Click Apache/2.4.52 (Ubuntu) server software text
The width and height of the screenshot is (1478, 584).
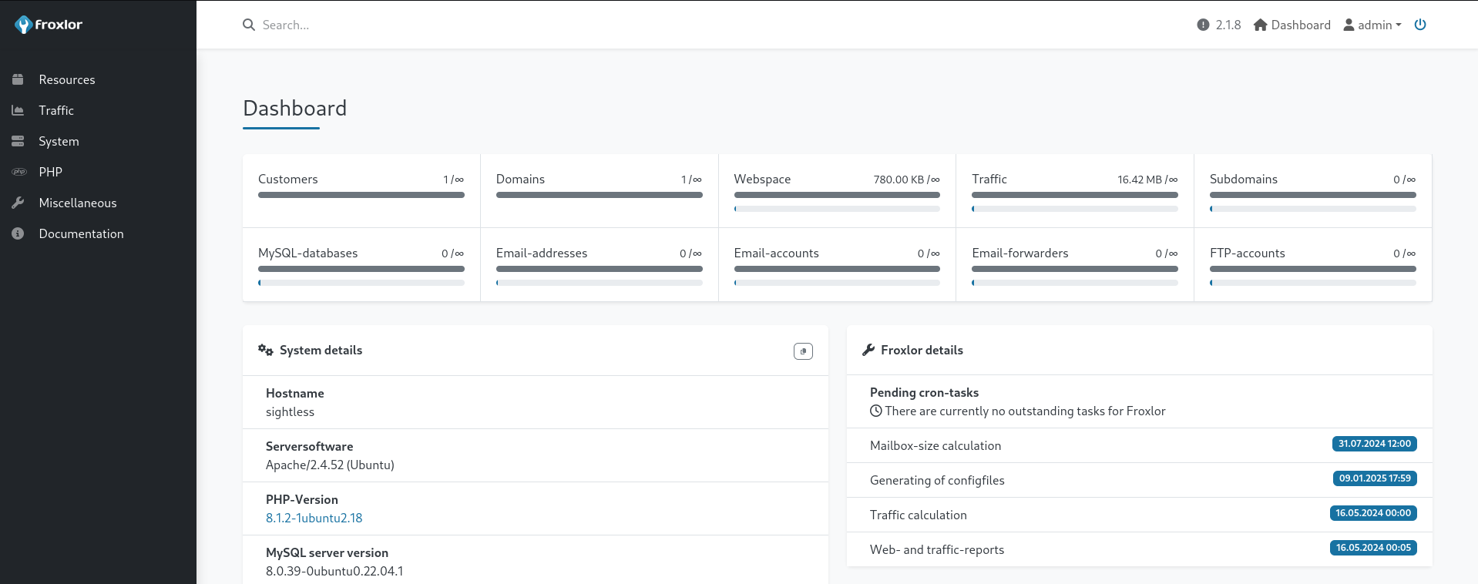(x=330, y=465)
